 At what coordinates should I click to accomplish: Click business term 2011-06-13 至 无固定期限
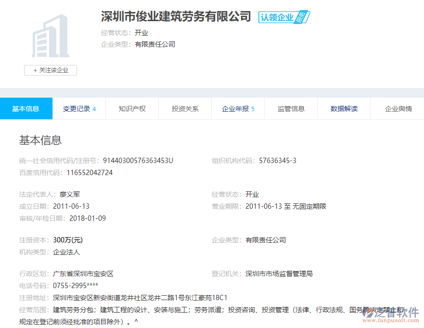click(286, 206)
